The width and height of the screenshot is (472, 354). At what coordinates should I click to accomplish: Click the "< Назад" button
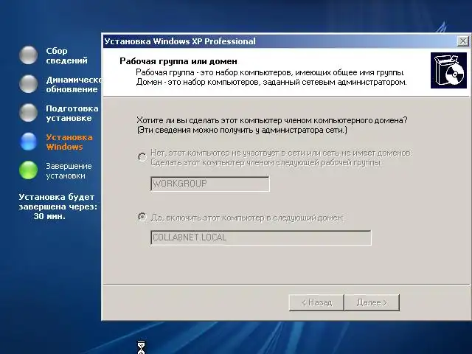(x=316, y=302)
